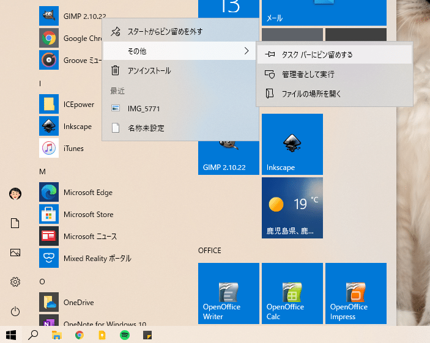Viewport: 430px width, 343px height.
Task: Open recent file 名称未設定
Action: [180, 128]
